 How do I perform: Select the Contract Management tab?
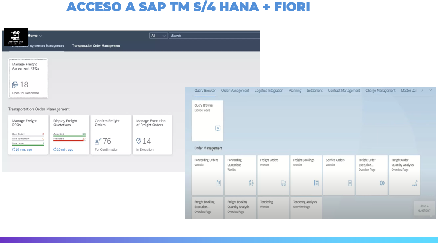point(344,91)
